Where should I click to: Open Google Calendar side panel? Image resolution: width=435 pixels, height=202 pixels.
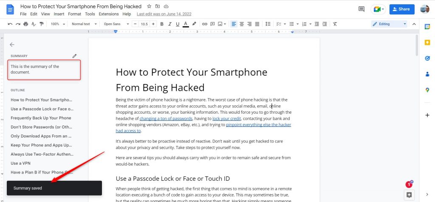[427, 27]
